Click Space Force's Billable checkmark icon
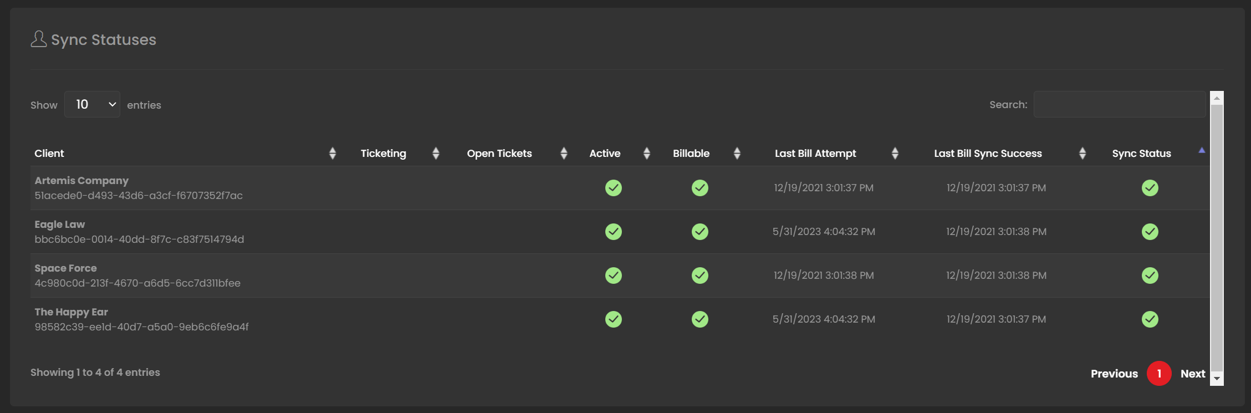The image size is (1251, 413). tap(699, 276)
